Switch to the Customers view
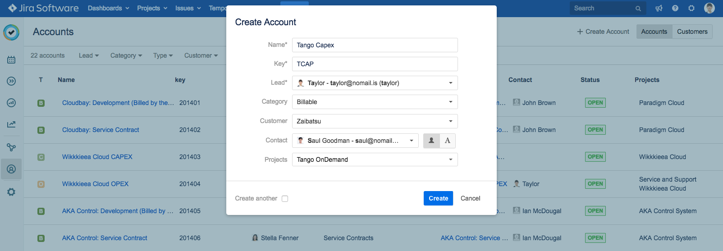 click(x=692, y=32)
